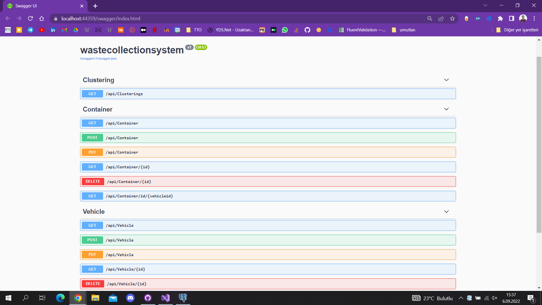Bookmark this page with the star icon
The height and width of the screenshot is (305, 542).
pyautogui.click(x=452, y=19)
